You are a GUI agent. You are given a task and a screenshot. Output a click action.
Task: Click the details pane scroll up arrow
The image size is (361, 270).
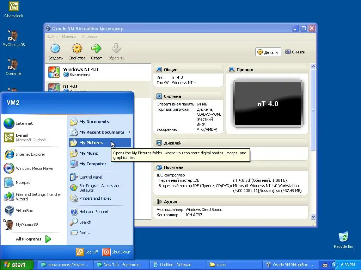pos(313,66)
